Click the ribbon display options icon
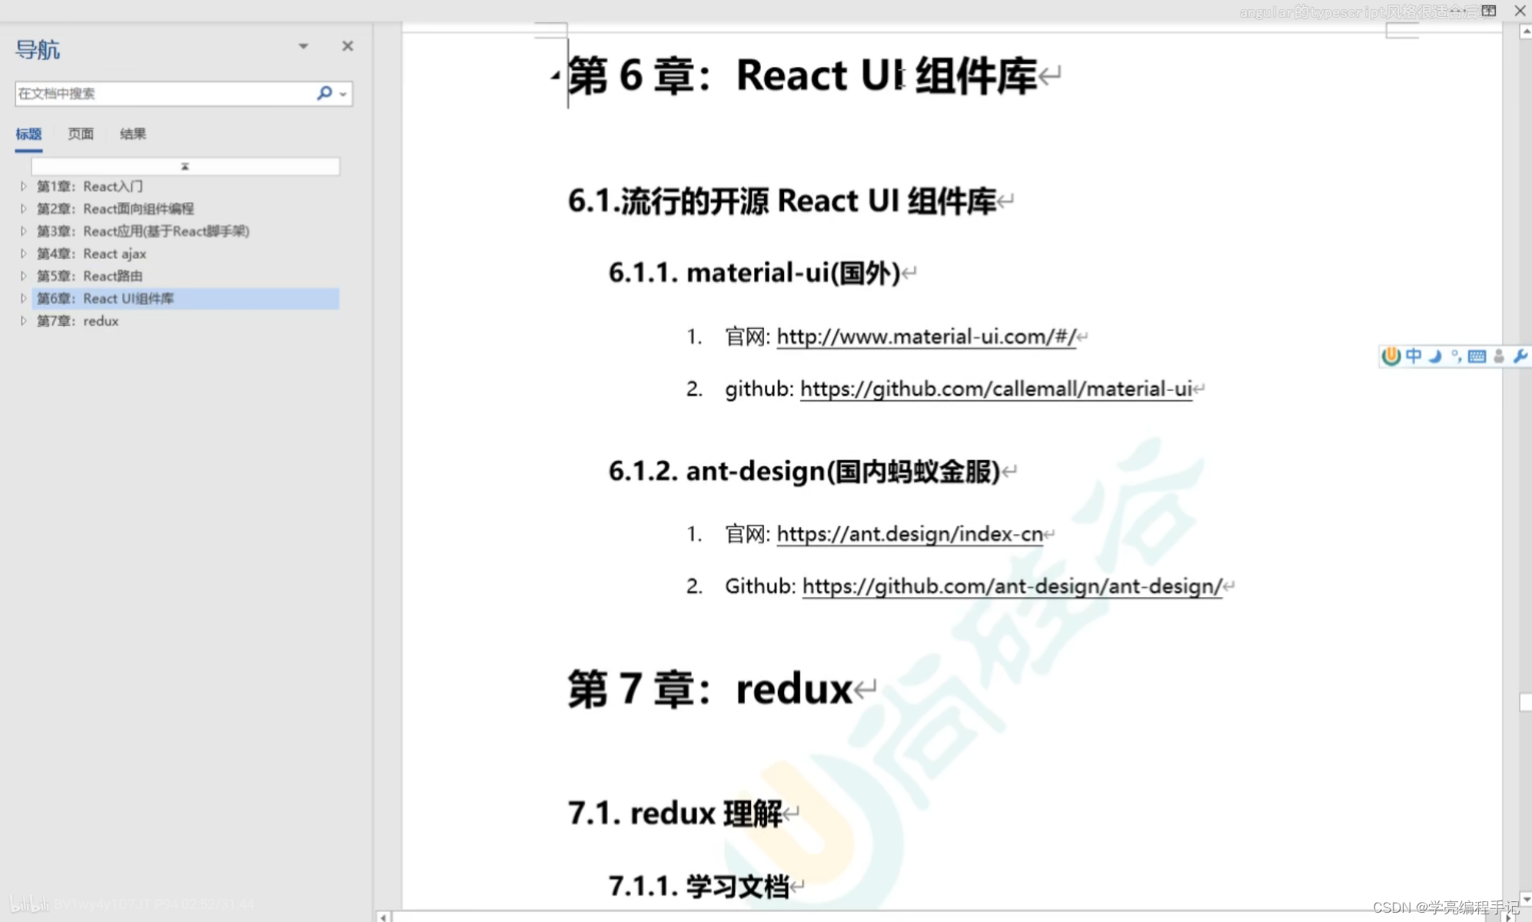Viewport: 1532px width, 922px height. coord(1489,11)
